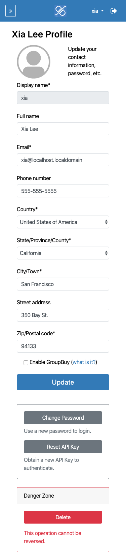
Task: Click the blue Update button
Action: tap(63, 382)
